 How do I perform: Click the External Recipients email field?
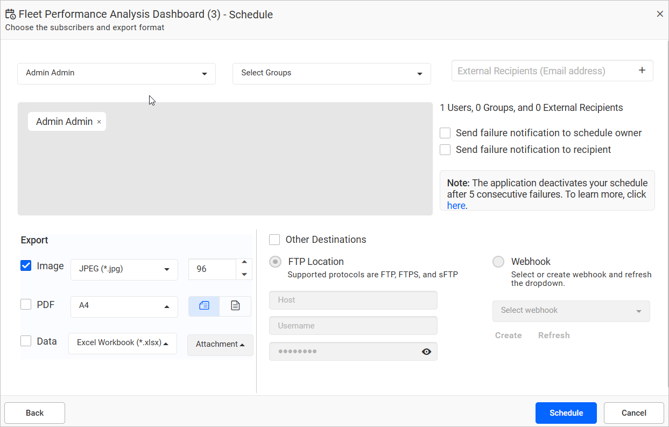pos(541,71)
